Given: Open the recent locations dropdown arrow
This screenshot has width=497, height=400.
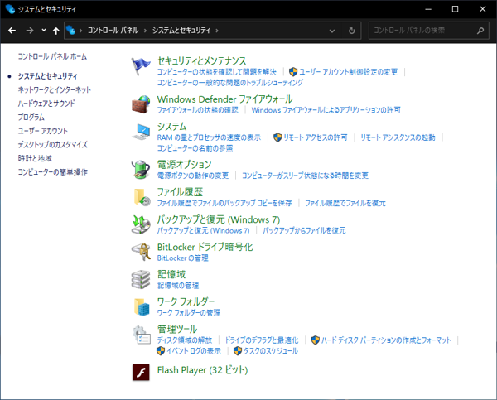Looking at the screenshot, I should pyautogui.click(x=44, y=31).
